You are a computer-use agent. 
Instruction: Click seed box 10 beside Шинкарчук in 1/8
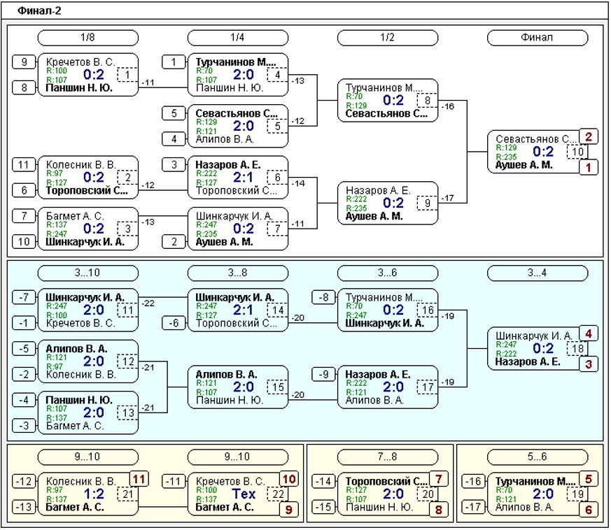[x=24, y=242]
